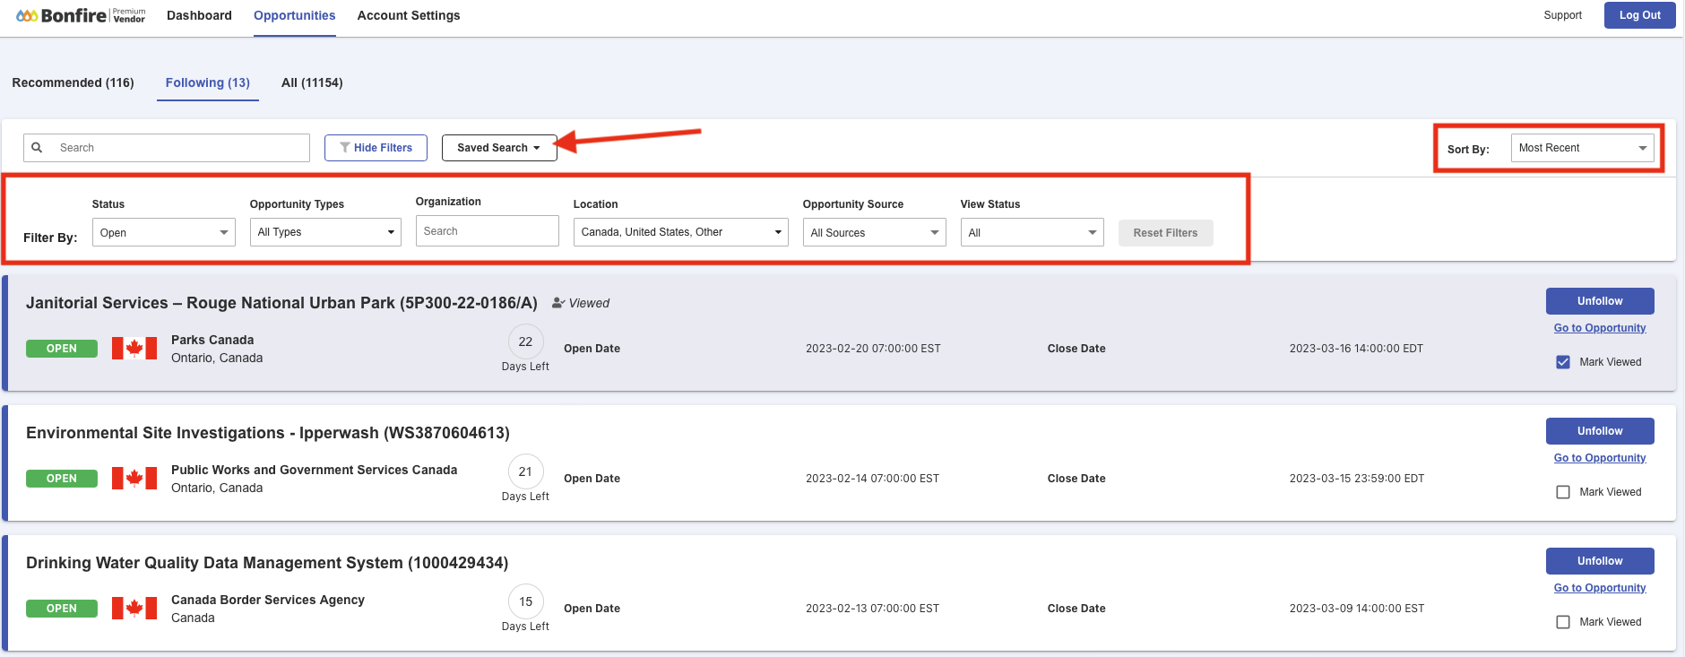The height and width of the screenshot is (657, 1685).
Task: Click the 22 Days Left circle
Action: click(525, 341)
